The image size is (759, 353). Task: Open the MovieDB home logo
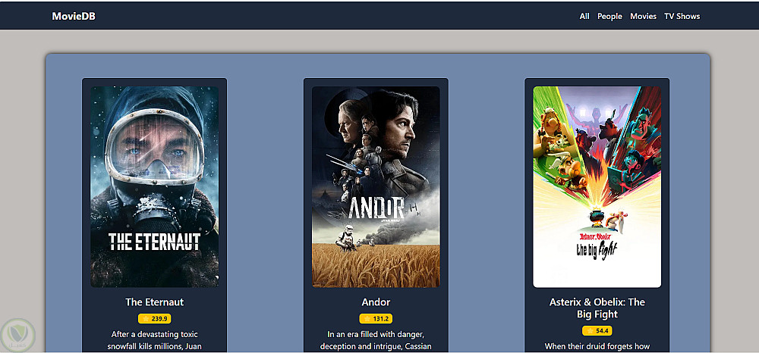pyautogui.click(x=74, y=17)
